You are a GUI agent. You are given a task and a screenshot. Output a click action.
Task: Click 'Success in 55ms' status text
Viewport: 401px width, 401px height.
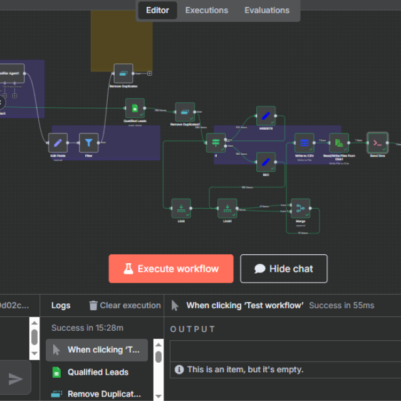pyautogui.click(x=341, y=305)
